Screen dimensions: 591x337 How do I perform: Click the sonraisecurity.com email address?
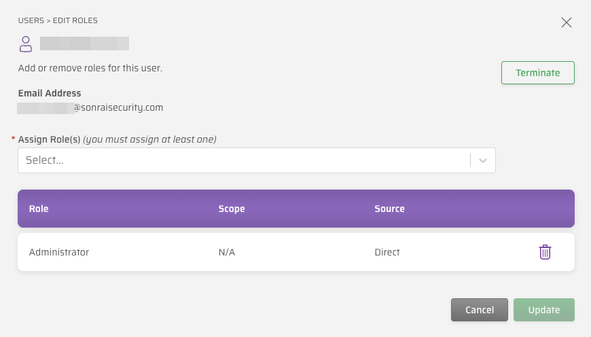(118, 107)
